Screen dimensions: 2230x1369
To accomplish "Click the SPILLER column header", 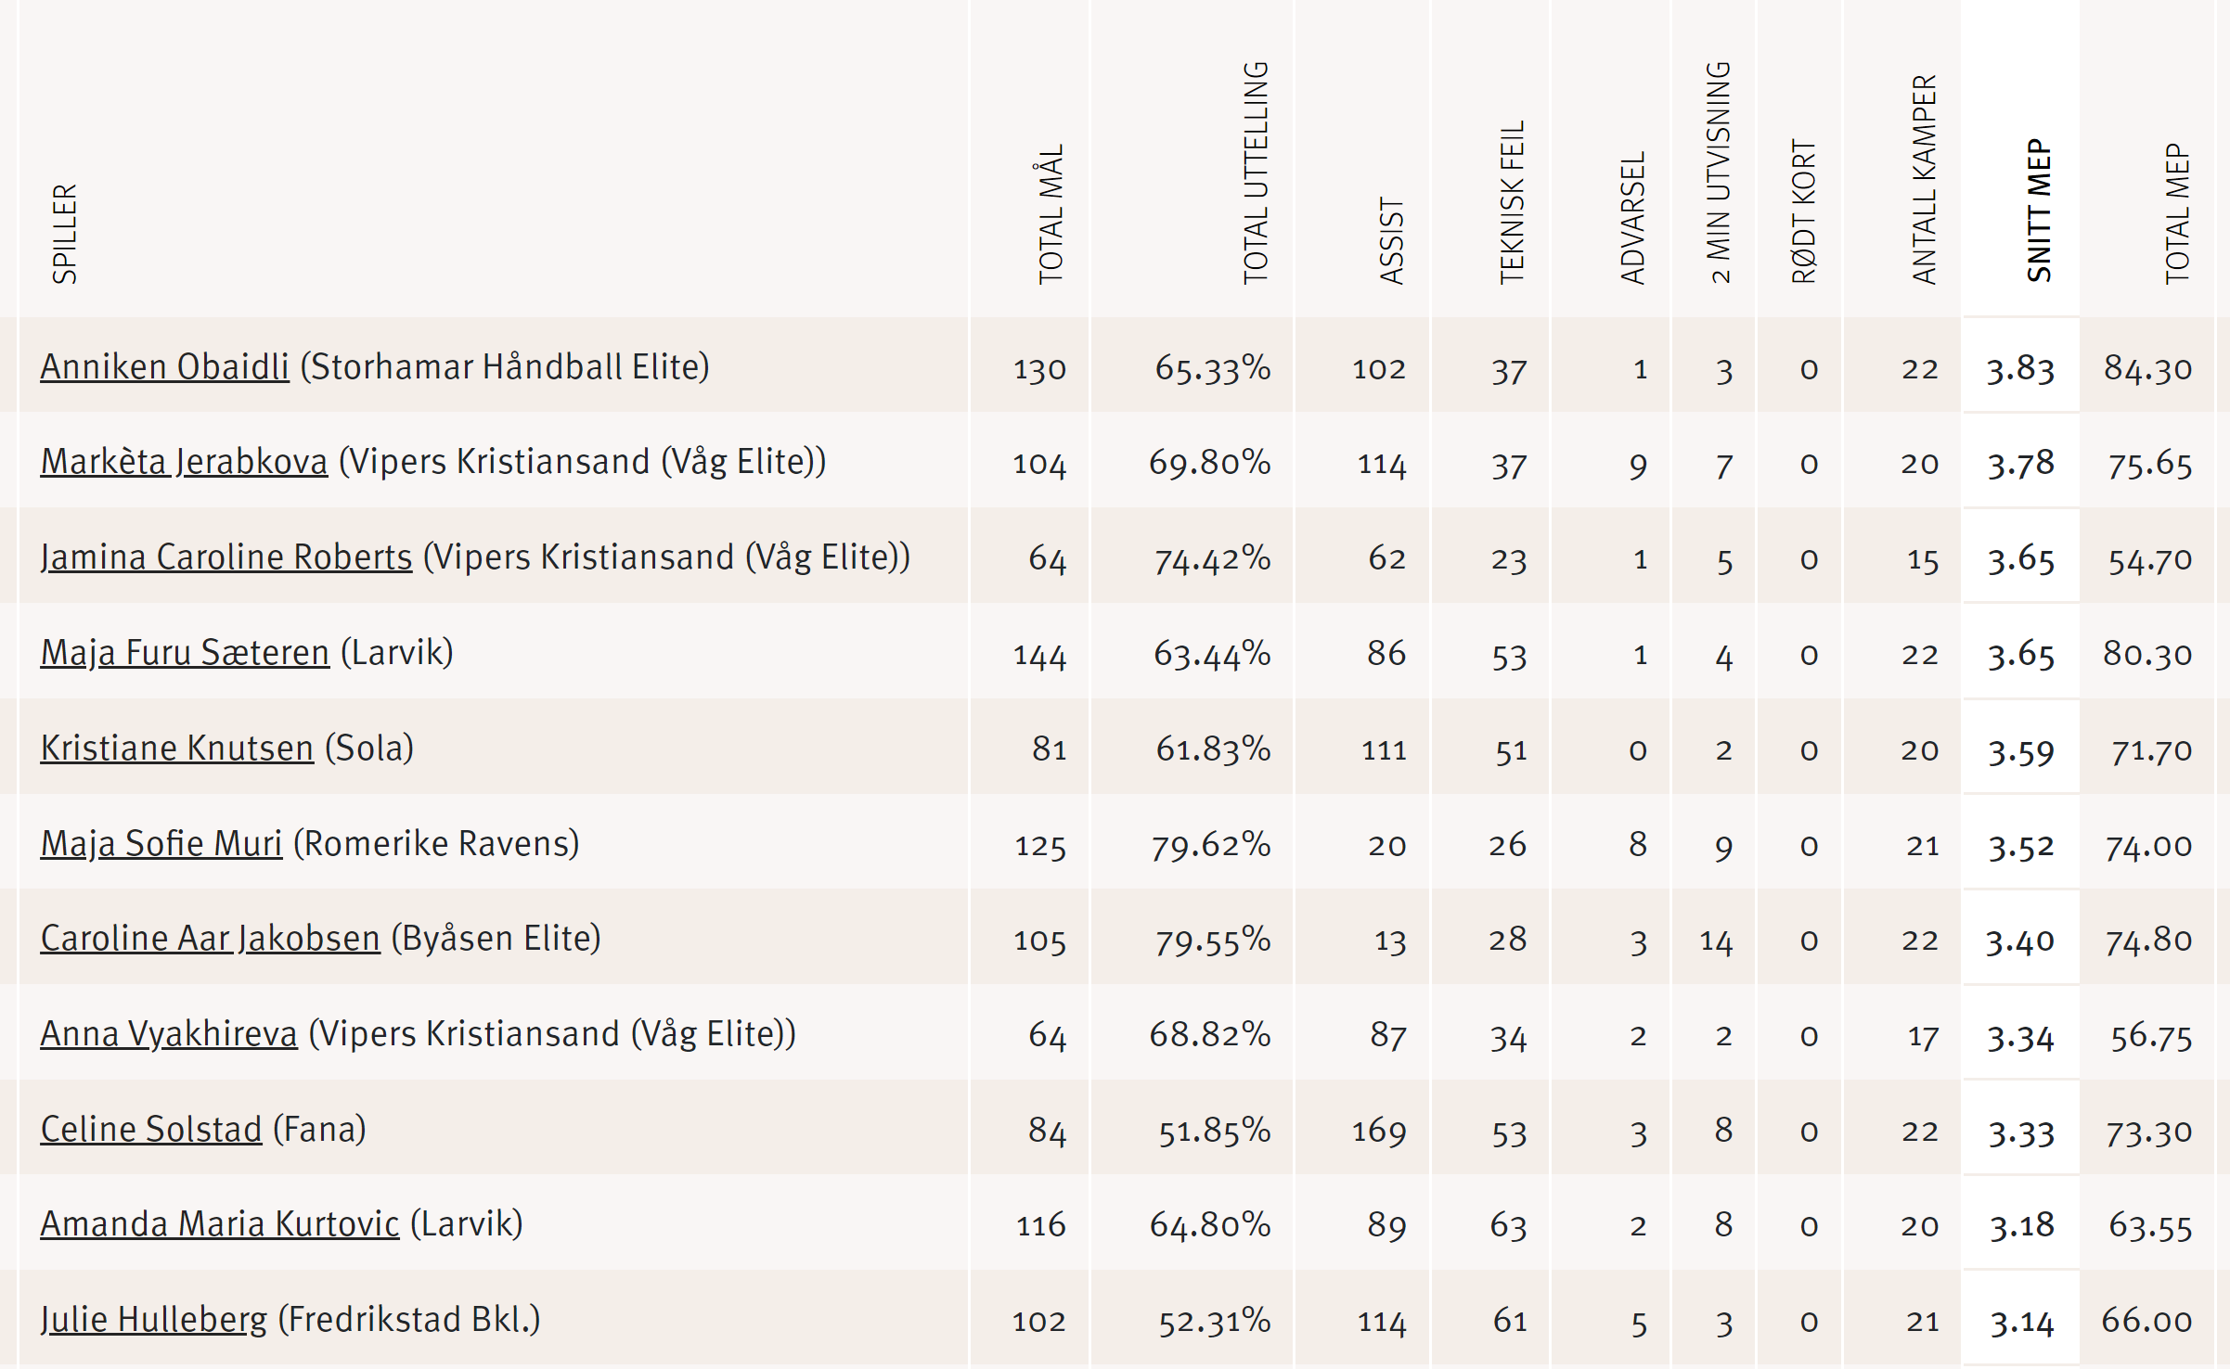I will point(64,235).
